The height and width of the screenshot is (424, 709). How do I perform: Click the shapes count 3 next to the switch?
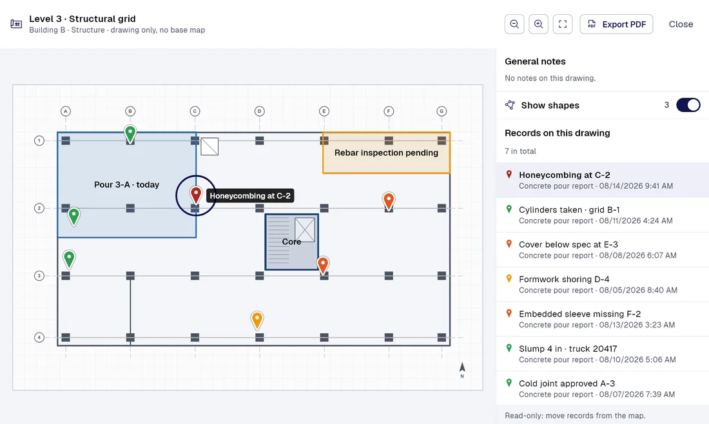666,105
